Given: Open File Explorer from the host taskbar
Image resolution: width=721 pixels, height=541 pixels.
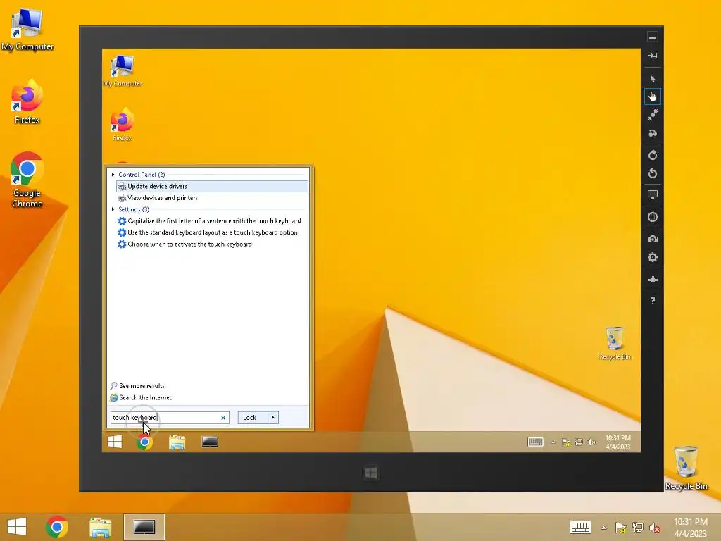Looking at the screenshot, I should coord(100,527).
